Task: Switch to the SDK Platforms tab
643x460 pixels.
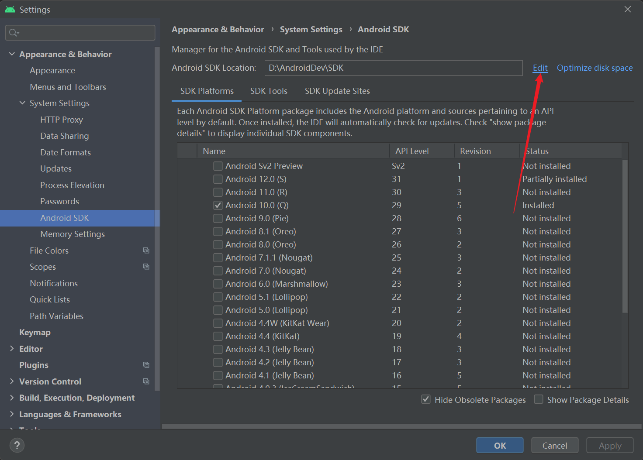Action: [207, 91]
